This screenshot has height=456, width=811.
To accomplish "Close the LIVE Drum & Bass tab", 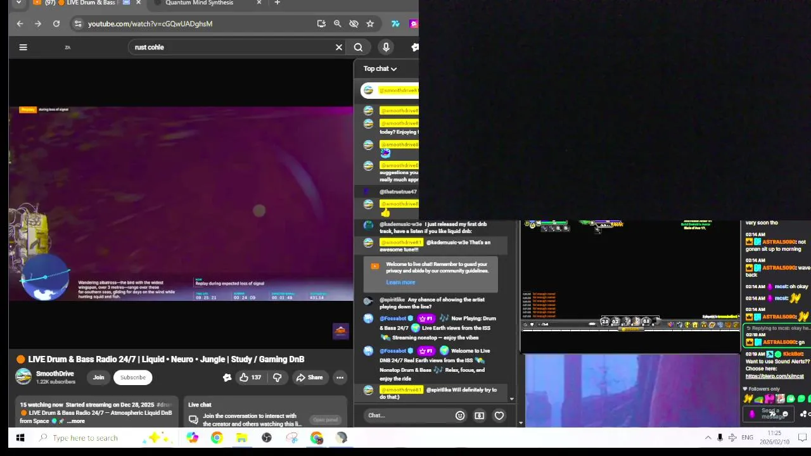I will [x=138, y=3].
